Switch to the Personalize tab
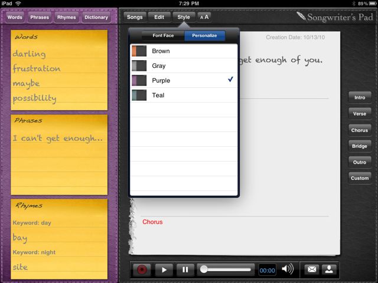This screenshot has width=378, height=283. pyautogui.click(x=205, y=35)
